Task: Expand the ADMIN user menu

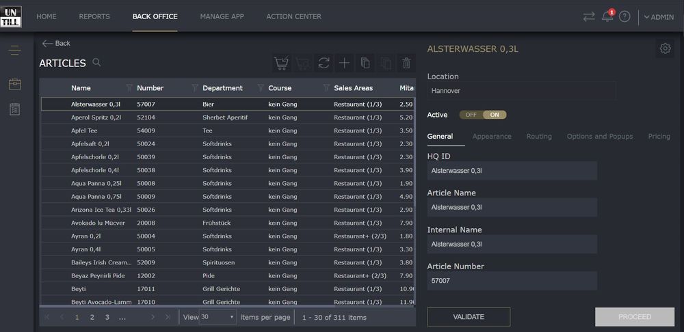Action: point(659,17)
